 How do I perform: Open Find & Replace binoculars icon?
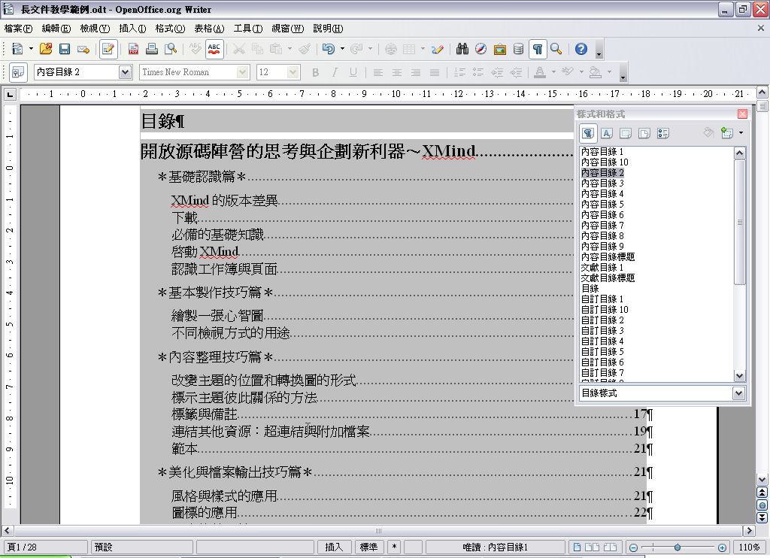462,49
